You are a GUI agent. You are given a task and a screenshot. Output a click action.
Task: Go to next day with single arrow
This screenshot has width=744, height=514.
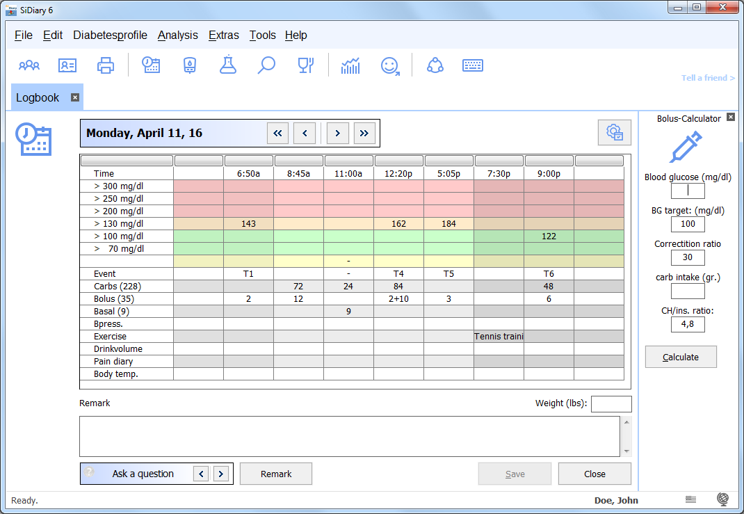click(338, 133)
